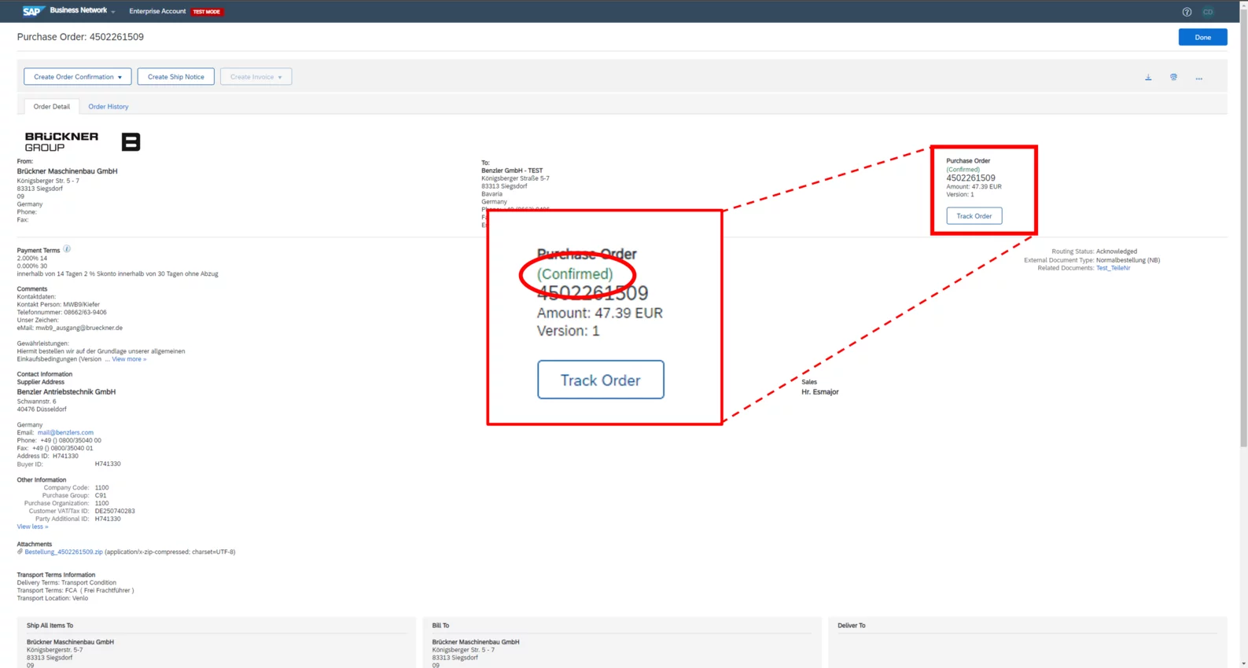Click the Ship All Items To heading

click(50, 626)
